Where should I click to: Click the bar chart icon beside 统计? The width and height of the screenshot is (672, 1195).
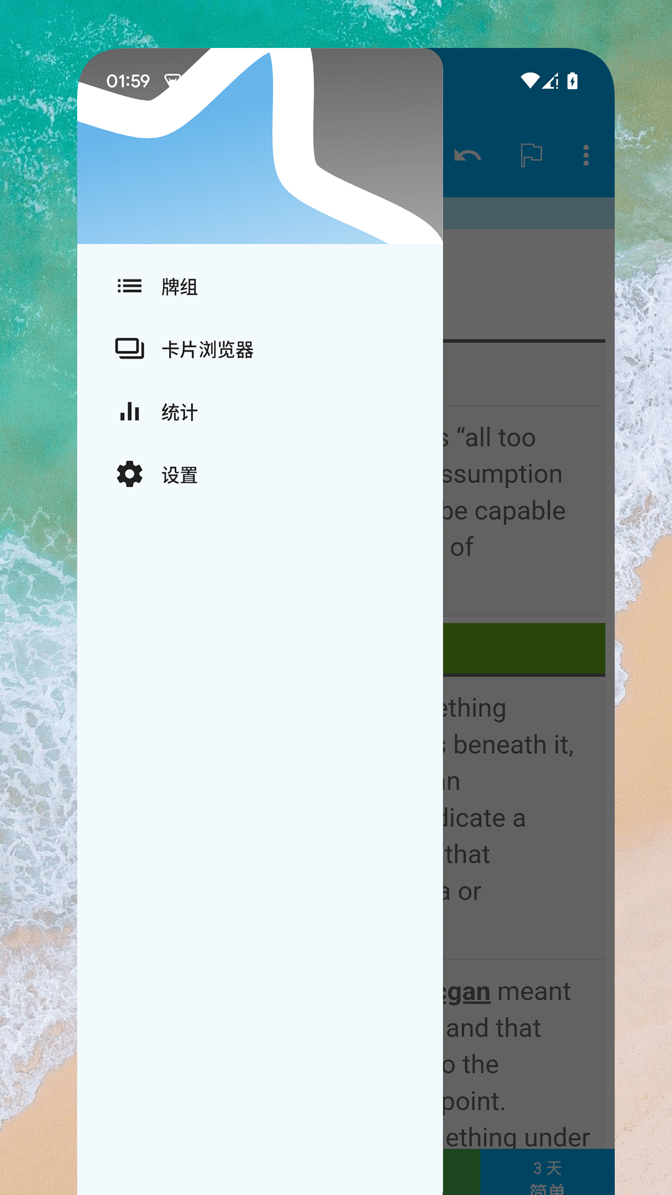pos(129,411)
